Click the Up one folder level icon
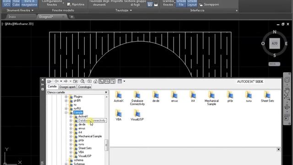 [x=75, y=82]
